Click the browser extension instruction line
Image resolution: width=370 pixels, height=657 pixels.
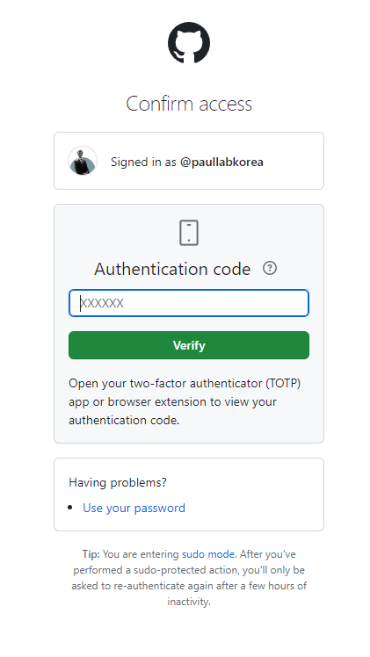coord(172,401)
